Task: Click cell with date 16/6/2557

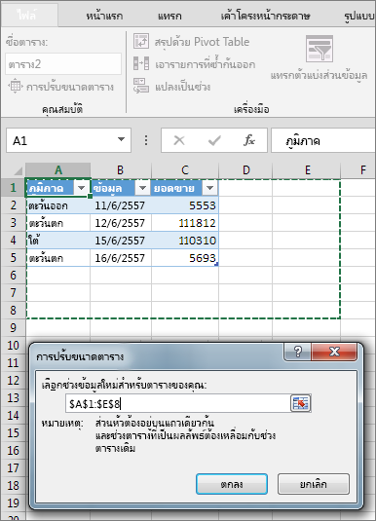Action: [121, 258]
